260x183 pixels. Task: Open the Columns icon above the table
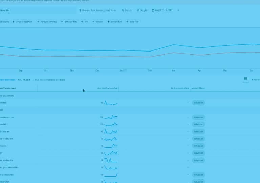click(x=245, y=79)
